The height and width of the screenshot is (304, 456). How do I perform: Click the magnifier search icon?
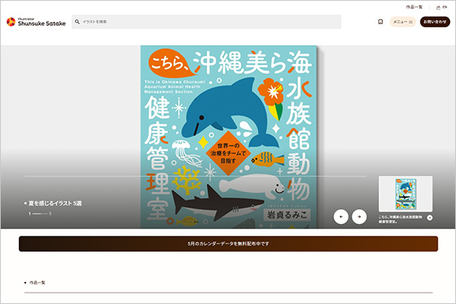point(77,22)
